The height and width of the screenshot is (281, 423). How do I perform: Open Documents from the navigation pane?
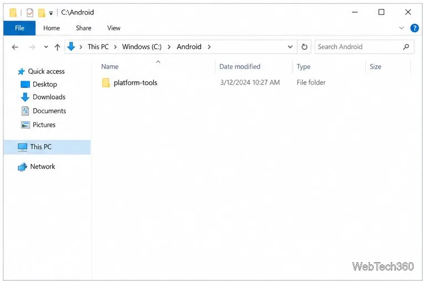click(x=49, y=111)
